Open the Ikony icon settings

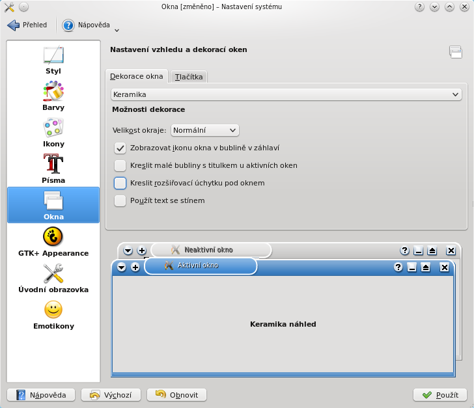[53, 133]
